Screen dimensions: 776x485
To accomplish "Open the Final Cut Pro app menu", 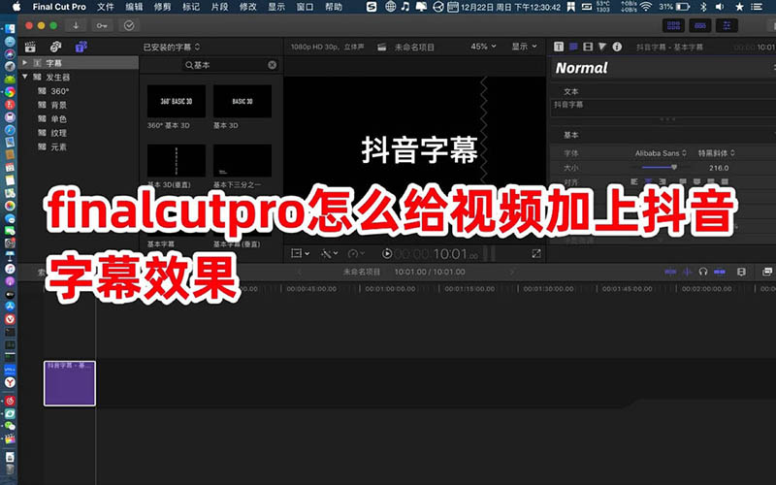I will point(59,7).
